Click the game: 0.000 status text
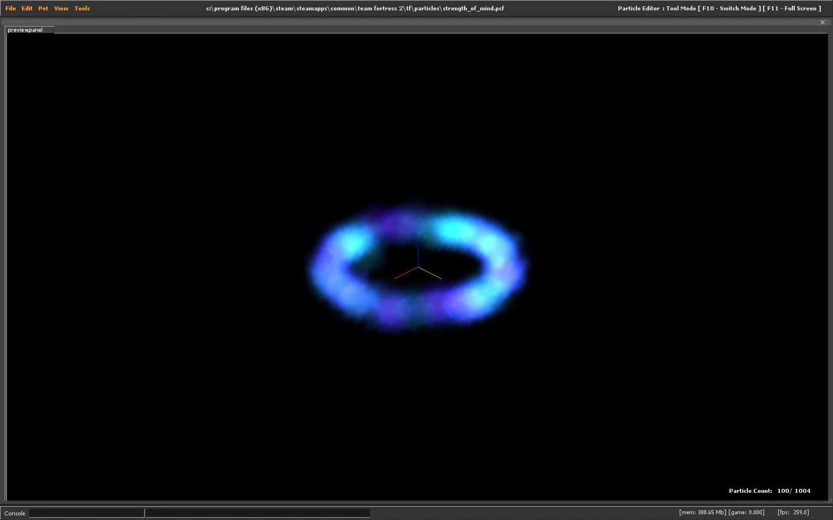Image resolution: width=833 pixels, height=520 pixels. point(746,512)
